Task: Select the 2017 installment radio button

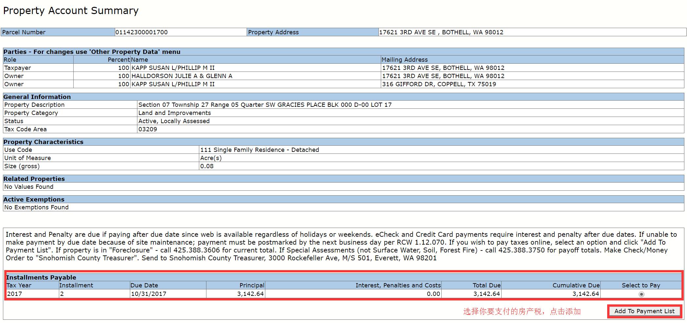Action: click(641, 294)
